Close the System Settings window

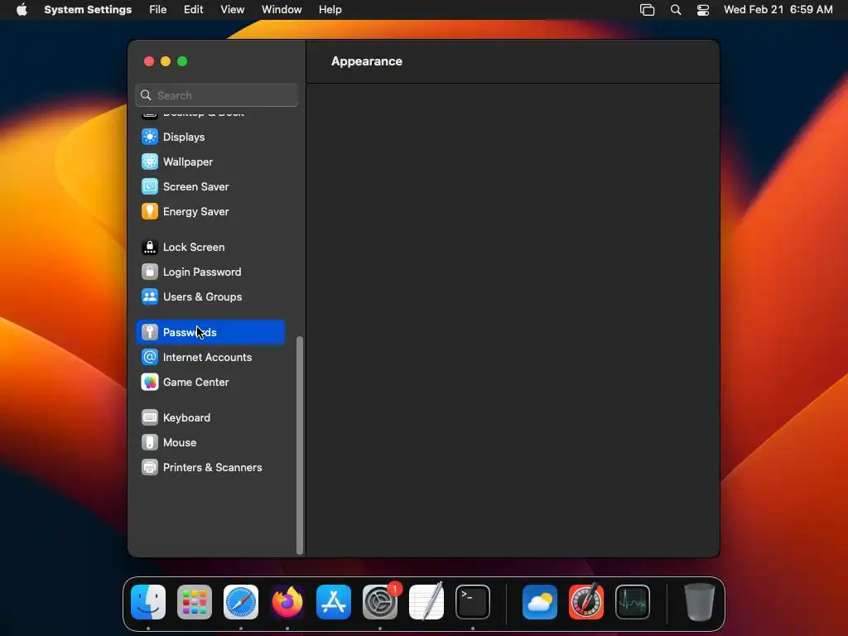(x=149, y=61)
